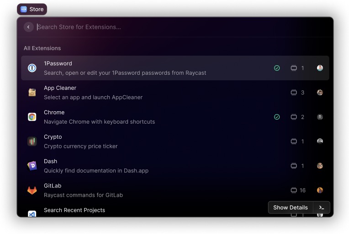Open the actions panel command icon

[x=322, y=208]
